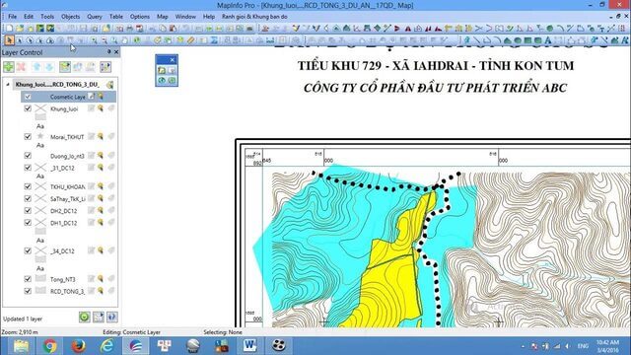Screen dimensions: 631x355
Task: Click Selecting: None status field
Action: pos(223,332)
